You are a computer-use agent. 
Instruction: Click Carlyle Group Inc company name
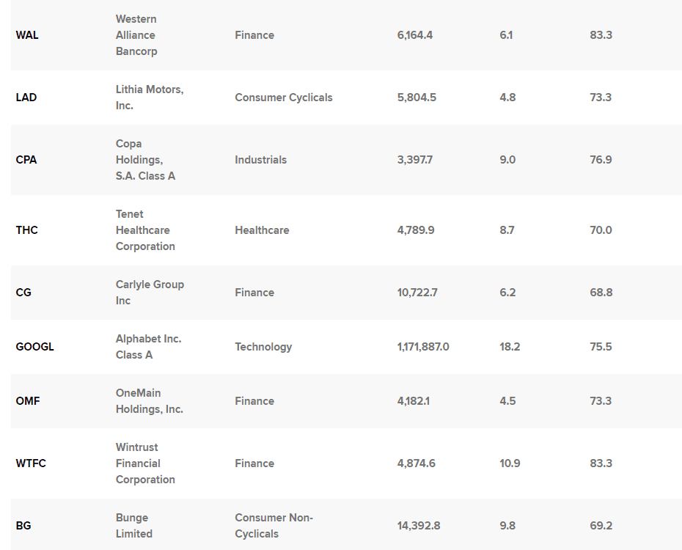(x=150, y=293)
